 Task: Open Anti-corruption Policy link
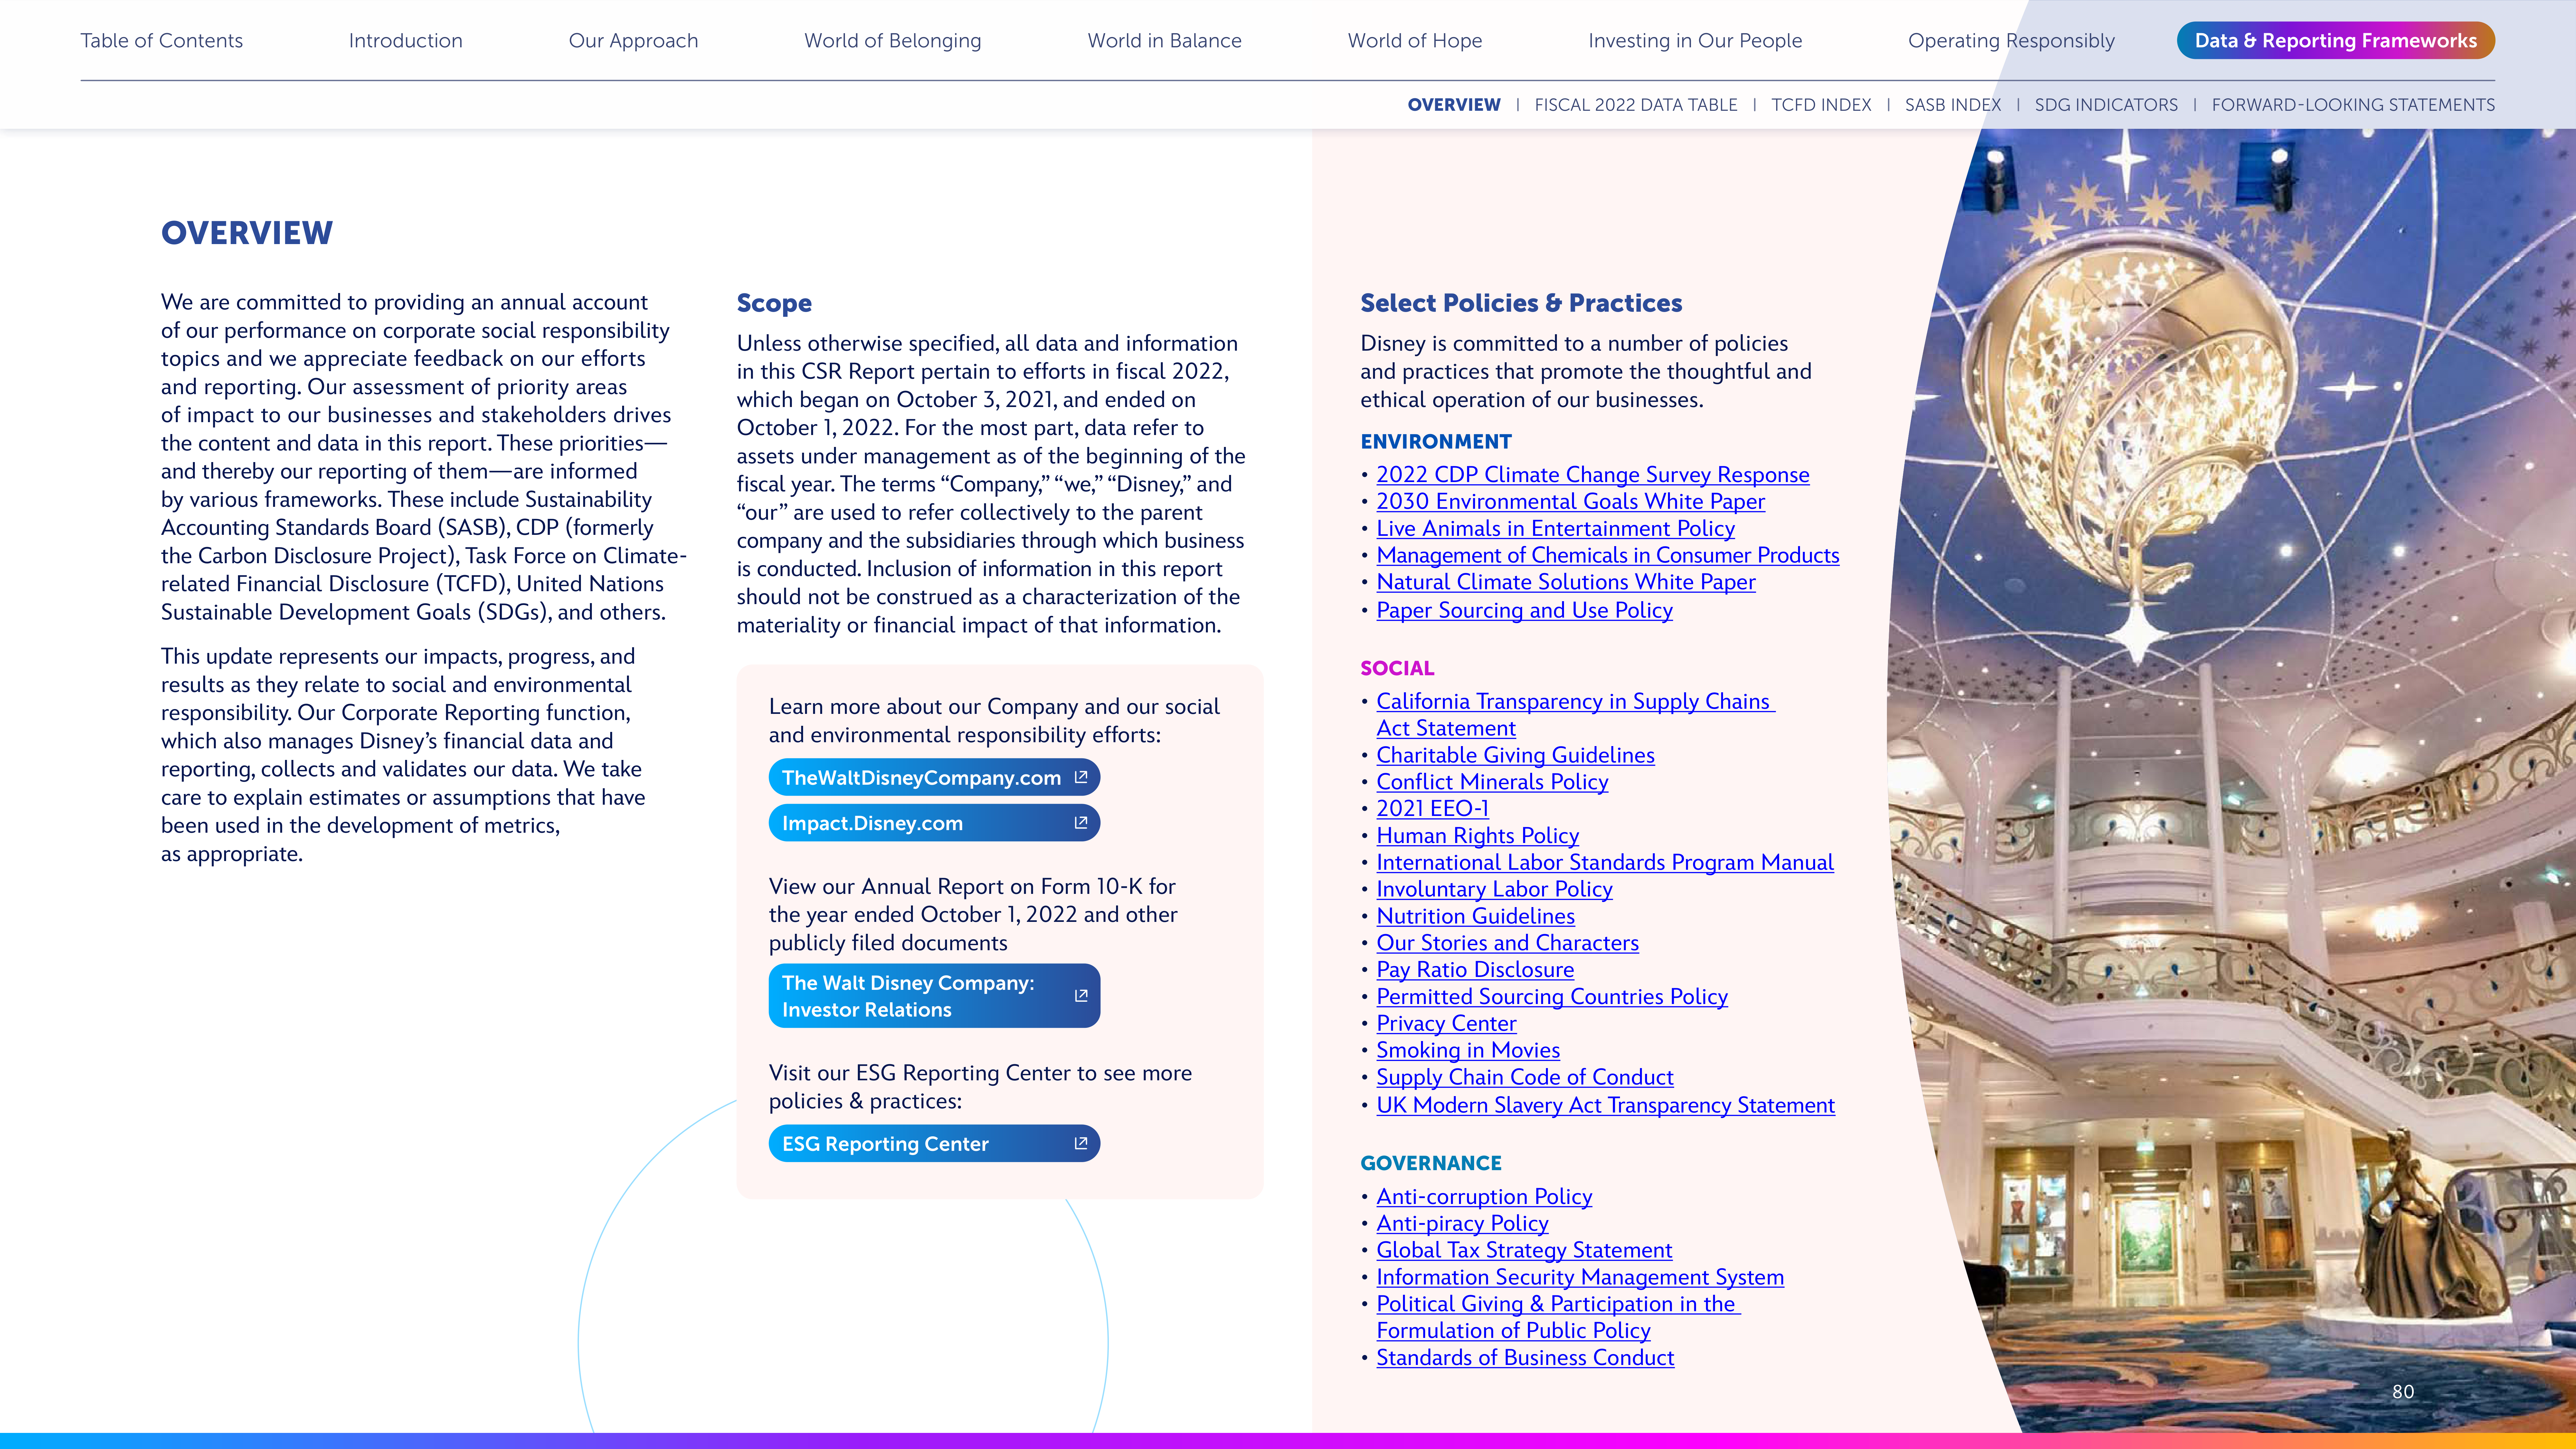click(x=1484, y=1197)
